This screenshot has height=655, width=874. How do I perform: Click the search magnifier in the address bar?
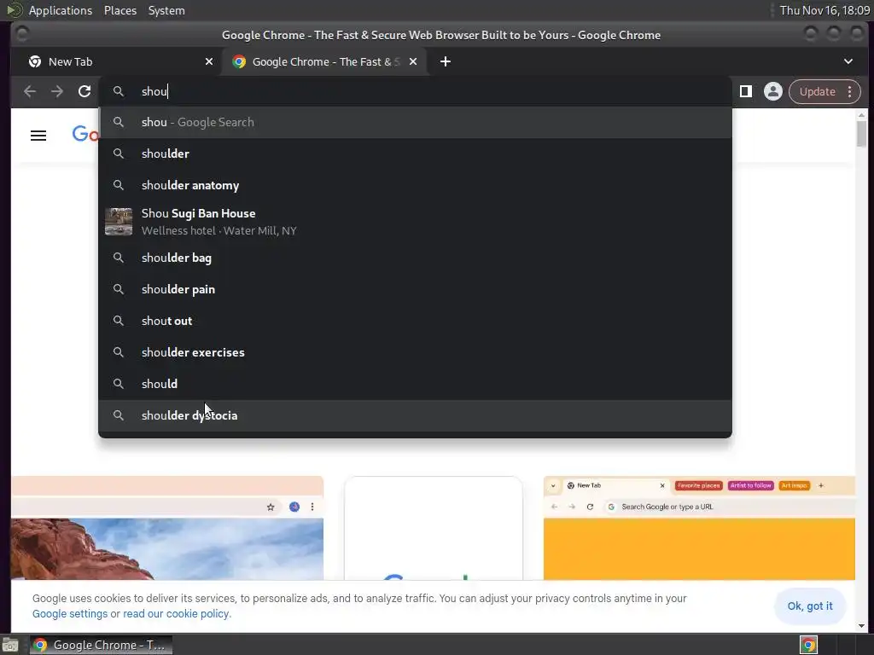118,91
